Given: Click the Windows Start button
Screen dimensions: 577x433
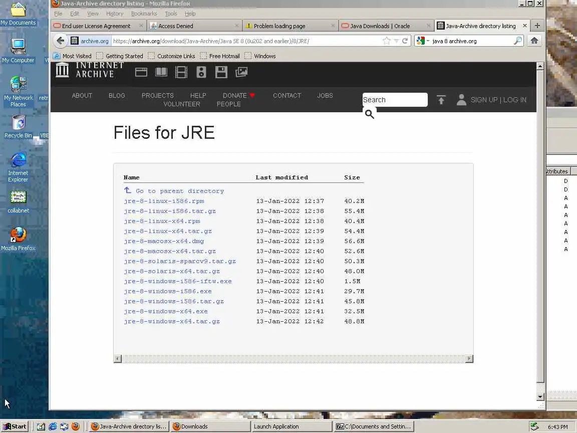Looking at the screenshot, I should [x=15, y=426].
